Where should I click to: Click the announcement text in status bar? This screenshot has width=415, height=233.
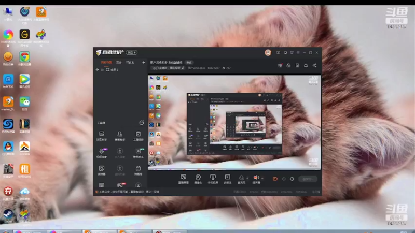coord(129,192)
